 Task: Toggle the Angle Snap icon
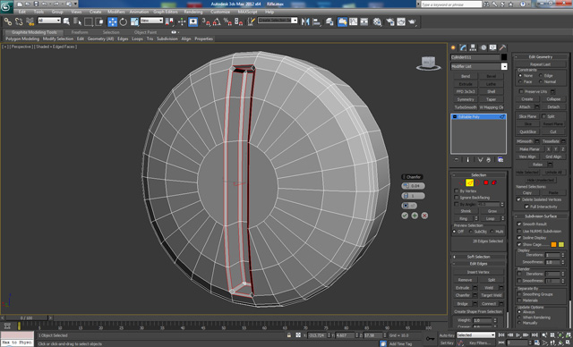point(217,21)
